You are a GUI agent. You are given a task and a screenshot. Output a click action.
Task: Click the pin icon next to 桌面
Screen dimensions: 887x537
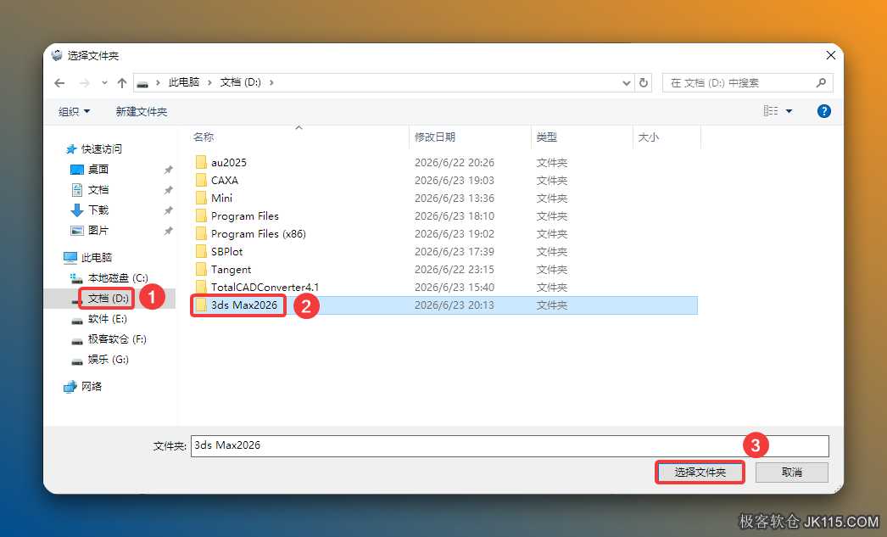pos(168,170)
